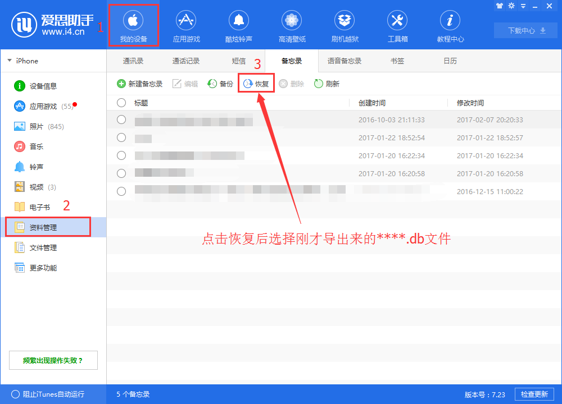Open the 我的设备 (My Devices) section
Screen dimensions: 562x404
(x=133, y=25)
